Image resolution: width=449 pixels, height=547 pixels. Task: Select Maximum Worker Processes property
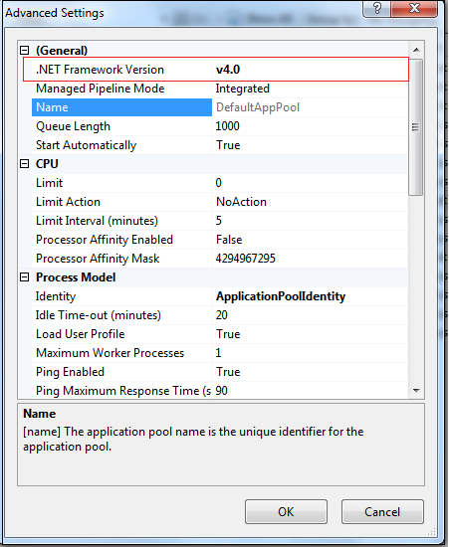[x=121, y=353]
